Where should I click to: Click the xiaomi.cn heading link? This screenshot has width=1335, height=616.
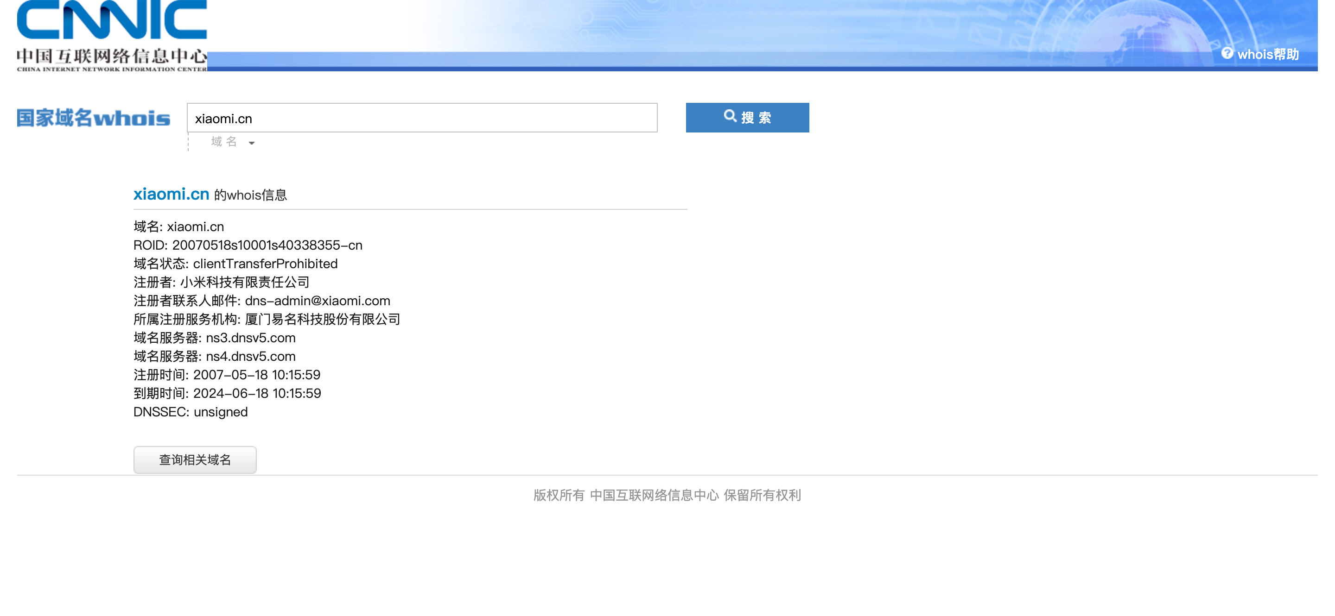pyautogui.click(x=171, y=194)
